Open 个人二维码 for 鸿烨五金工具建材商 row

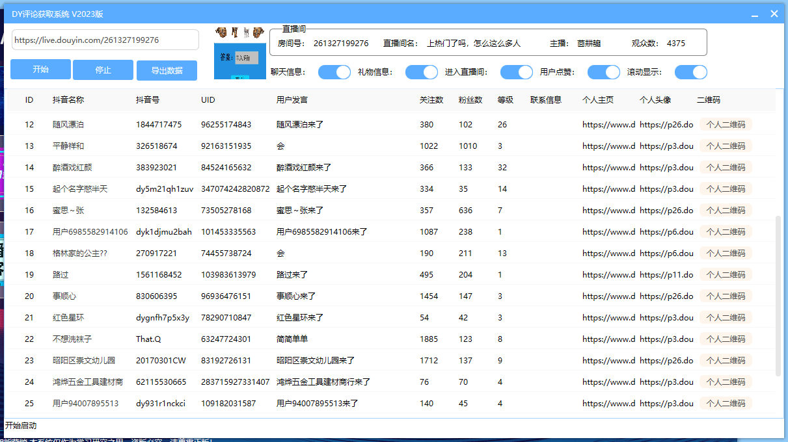726,382
